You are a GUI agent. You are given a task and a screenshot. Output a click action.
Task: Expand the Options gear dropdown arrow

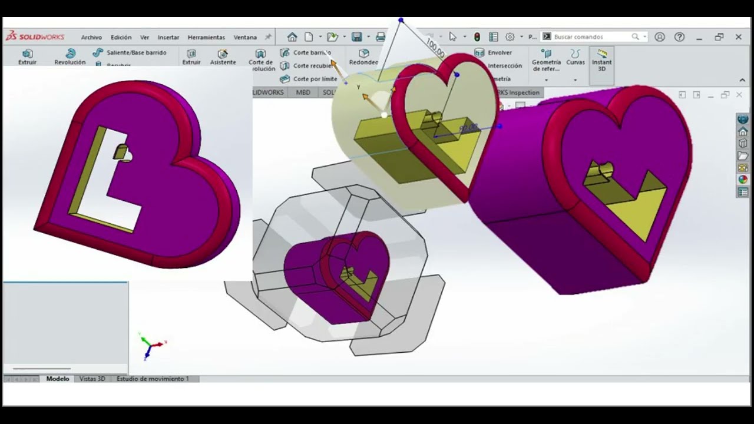521,37
